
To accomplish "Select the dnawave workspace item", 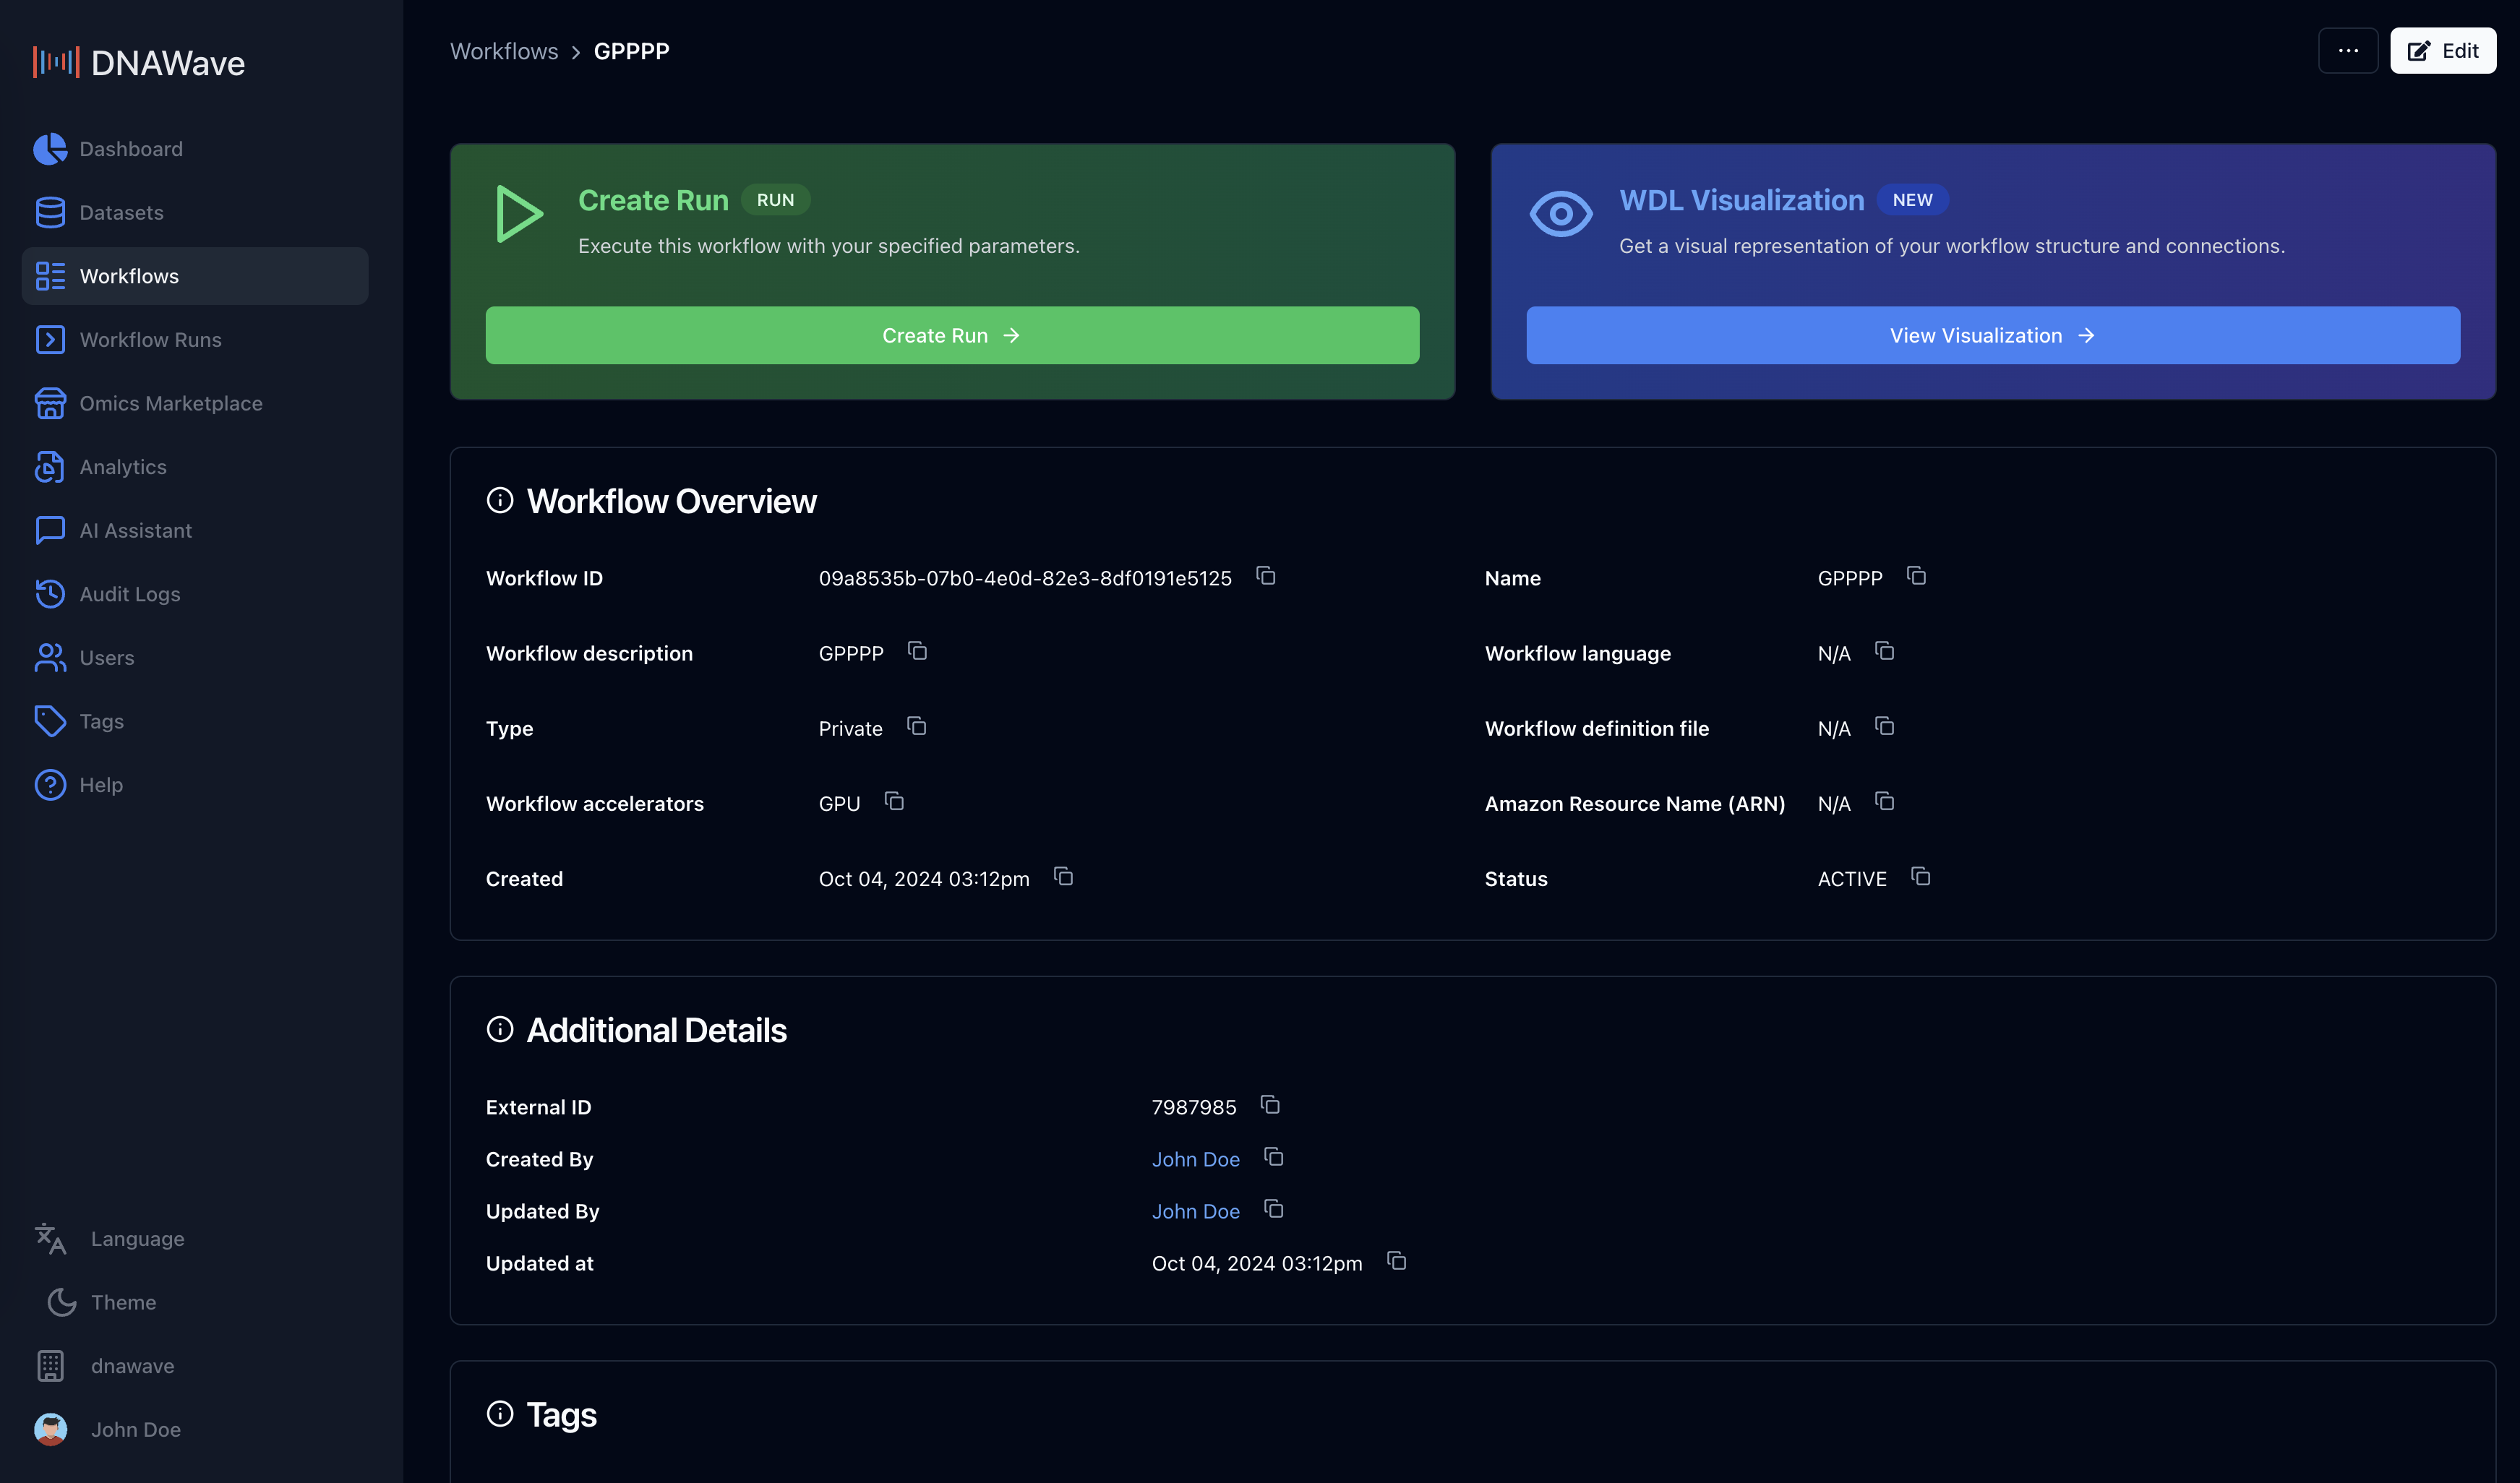I will (131, 1365).
